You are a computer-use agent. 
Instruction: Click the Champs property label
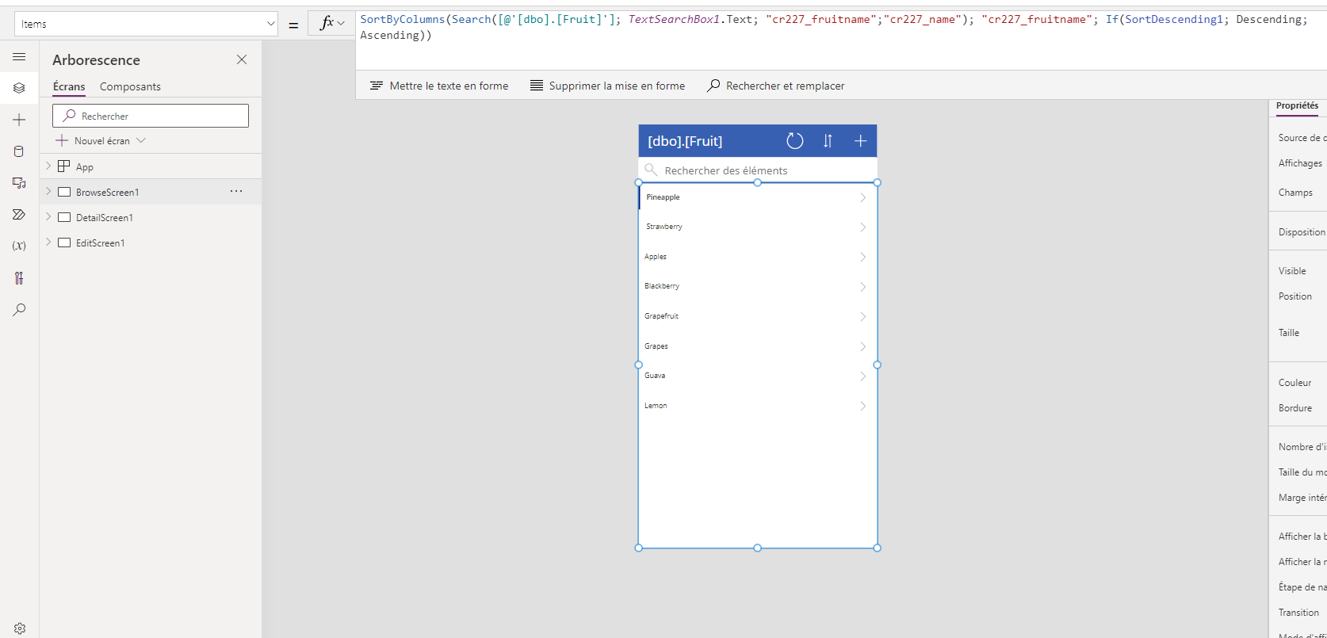1295,193
